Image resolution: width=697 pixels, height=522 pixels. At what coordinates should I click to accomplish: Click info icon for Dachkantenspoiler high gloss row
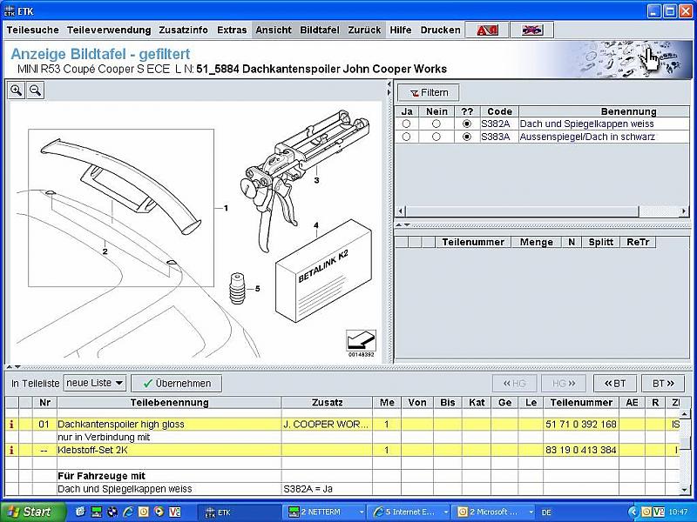pos(11,425)
